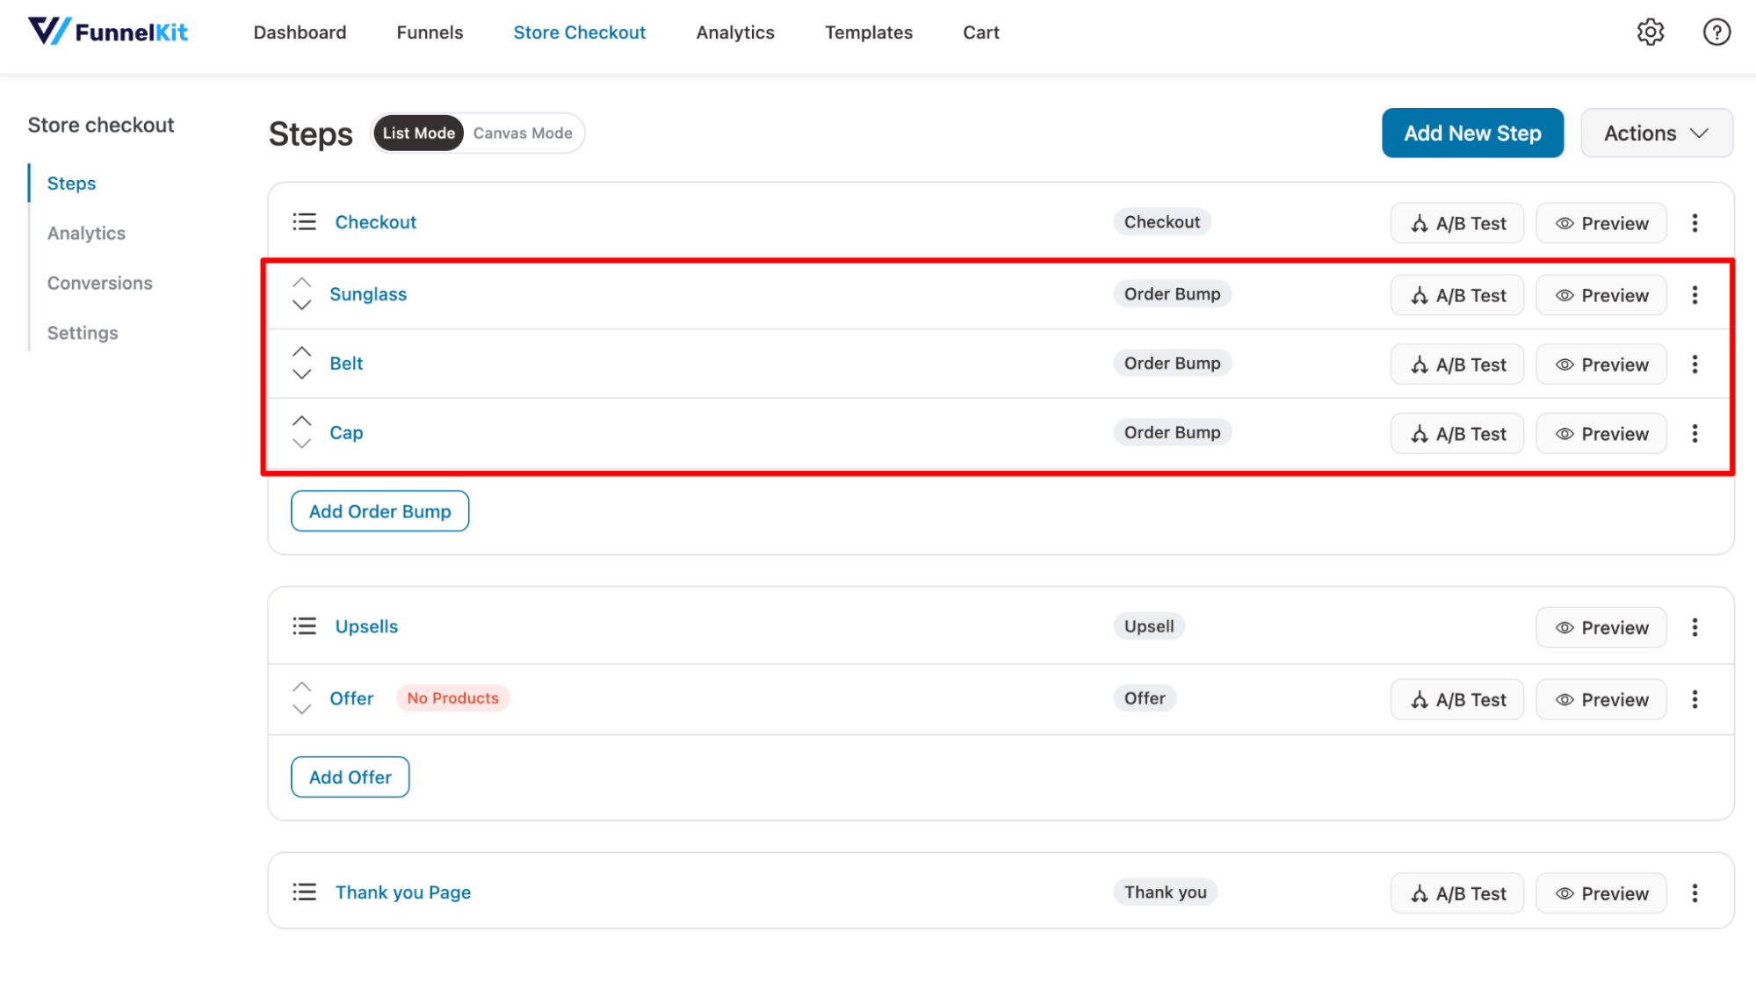Click Add Order Bump button
The image size is (1756, 1004).
[380, 511]
